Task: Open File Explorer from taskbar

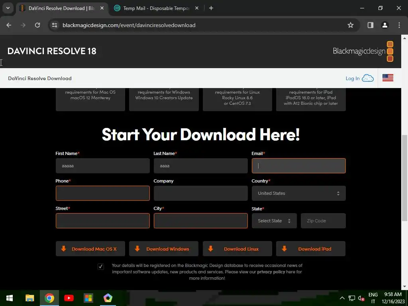Action: tap(29, 298)
